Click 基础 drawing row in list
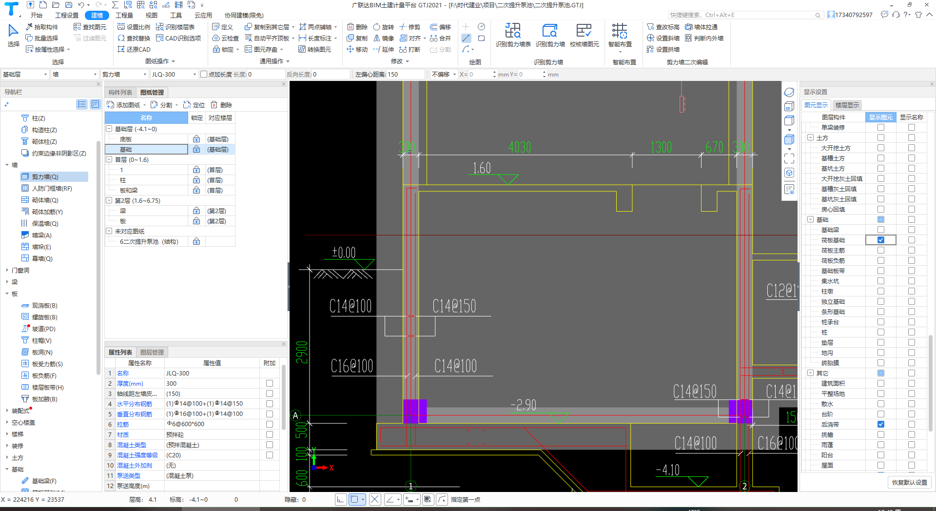936x511 pixels. (x=146, y=149)
